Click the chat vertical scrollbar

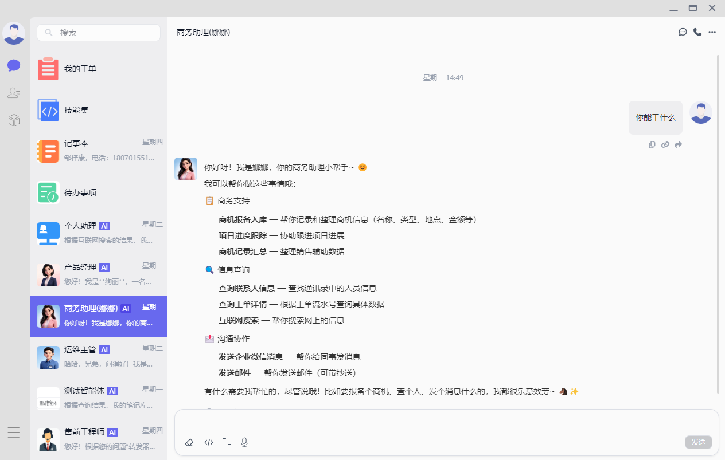[x=718, y=223]
